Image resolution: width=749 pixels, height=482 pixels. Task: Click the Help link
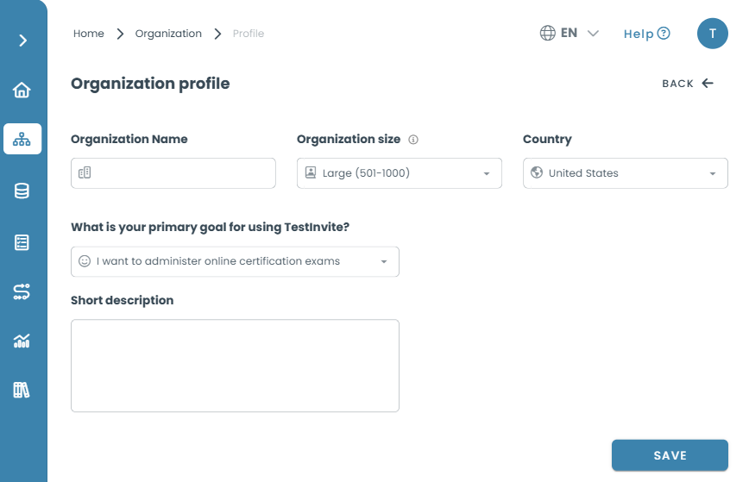[647, 34]
